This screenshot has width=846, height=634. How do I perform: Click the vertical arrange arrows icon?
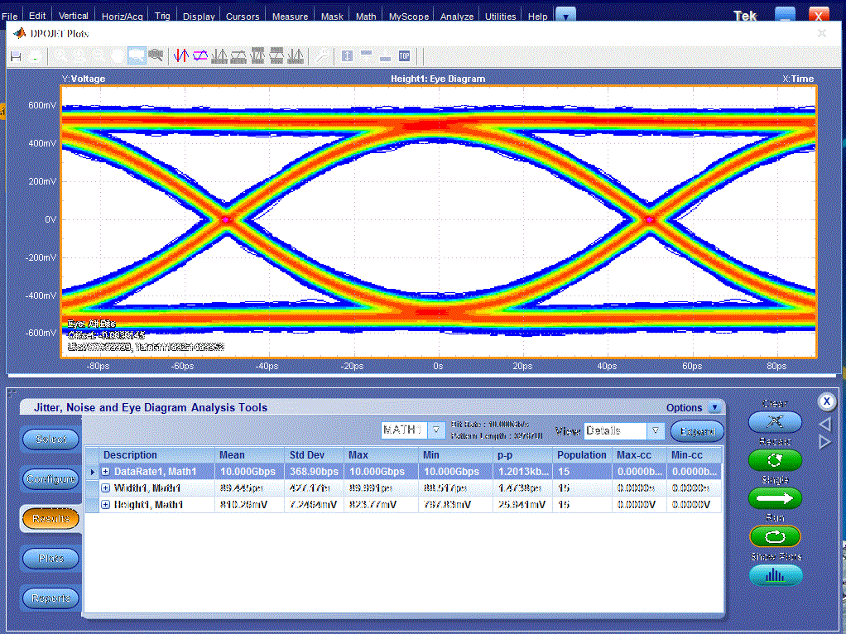click(x=347, y=55)
